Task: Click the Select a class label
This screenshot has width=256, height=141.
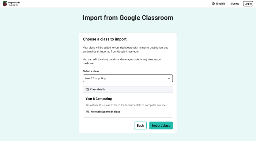Action: [91, 71]
